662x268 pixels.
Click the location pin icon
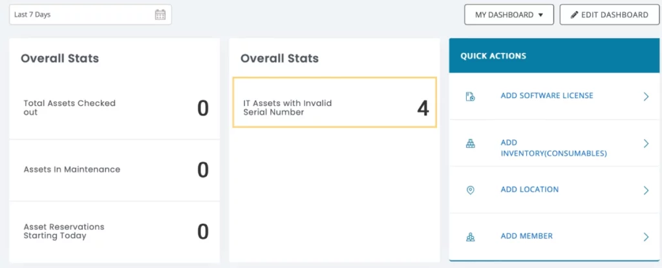tap(471, 191)
